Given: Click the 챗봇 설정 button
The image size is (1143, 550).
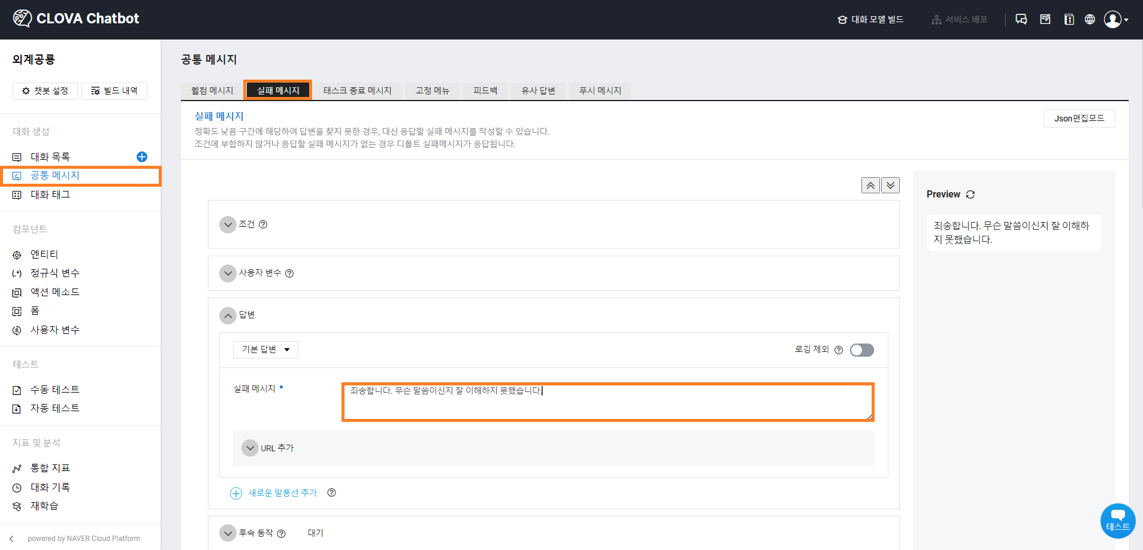Looking at the screenshot, I should 45,91.
